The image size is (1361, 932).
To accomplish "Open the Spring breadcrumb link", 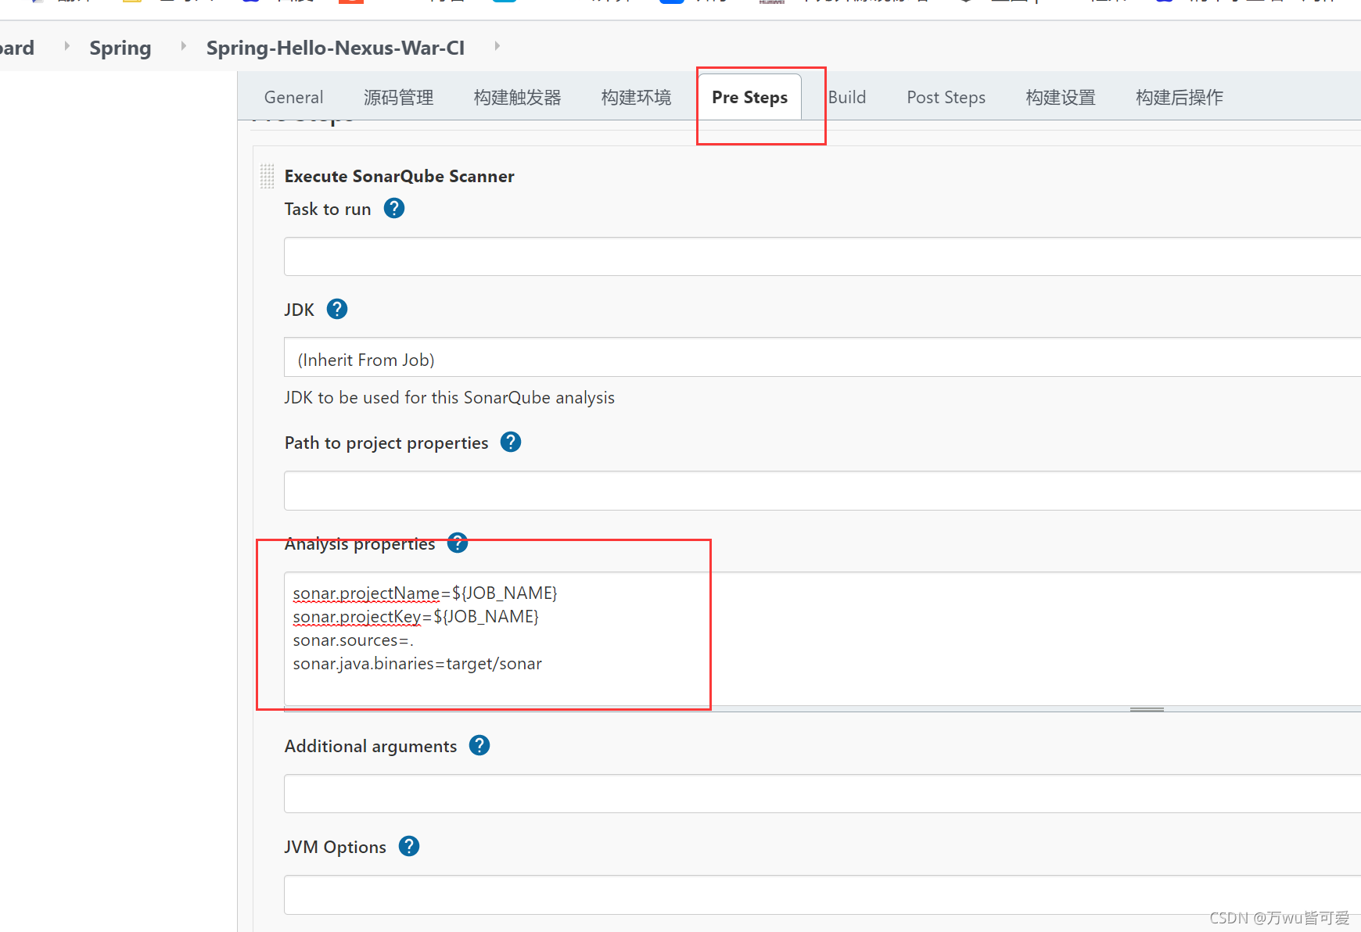I will (120, 48).
